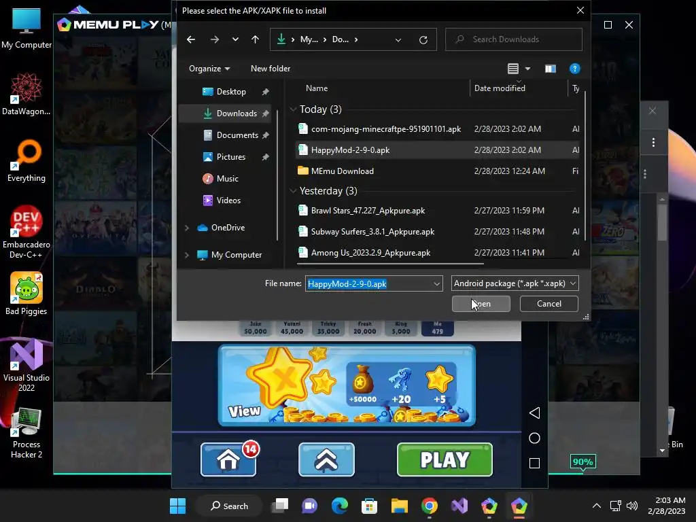Open OneDrive in navigation pane
Screen dimensions: 696x522
coord(228,228)
